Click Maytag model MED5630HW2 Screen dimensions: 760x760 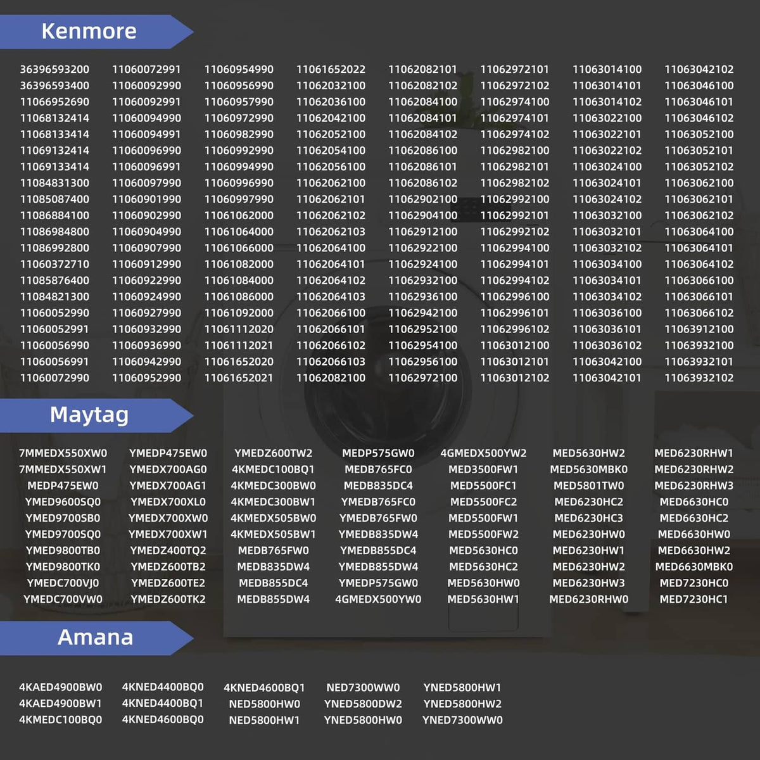(x=588, y=453)
